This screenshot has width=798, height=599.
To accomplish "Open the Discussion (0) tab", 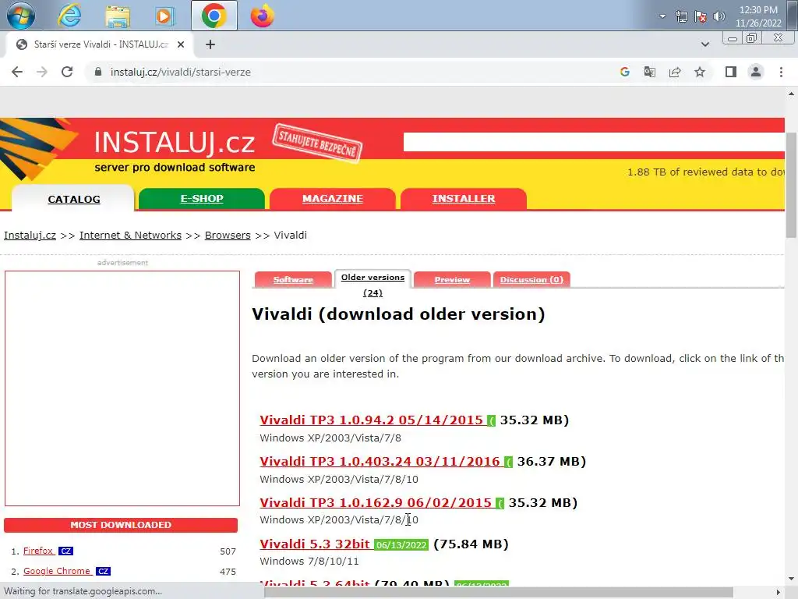I will click(x=531, y=280).
